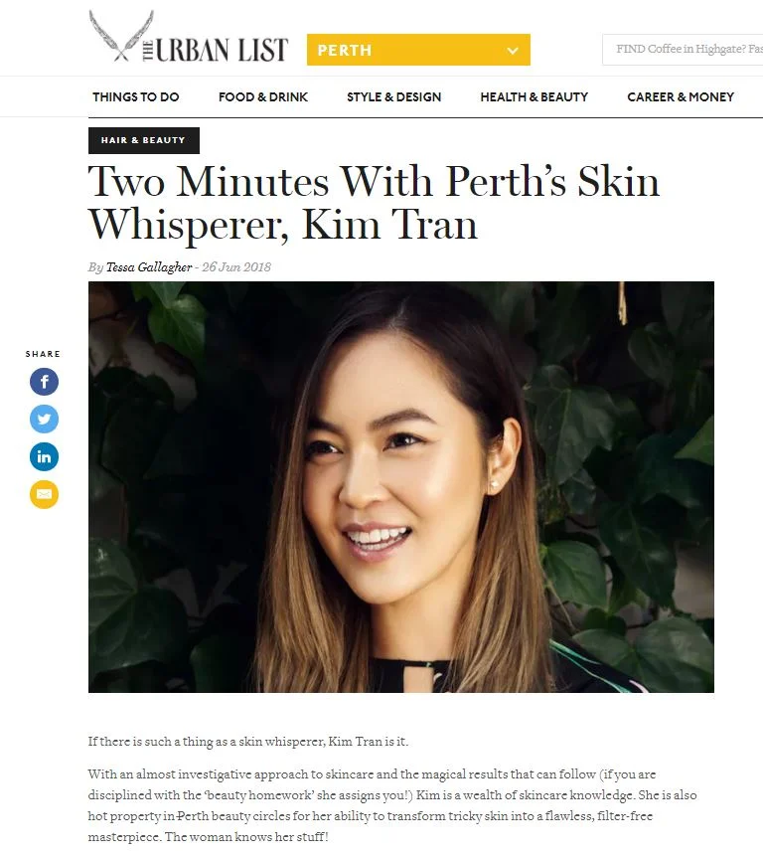Click the SHARE label above social icons
Viewport: 763px width, 856px height.
coord(43,354)
